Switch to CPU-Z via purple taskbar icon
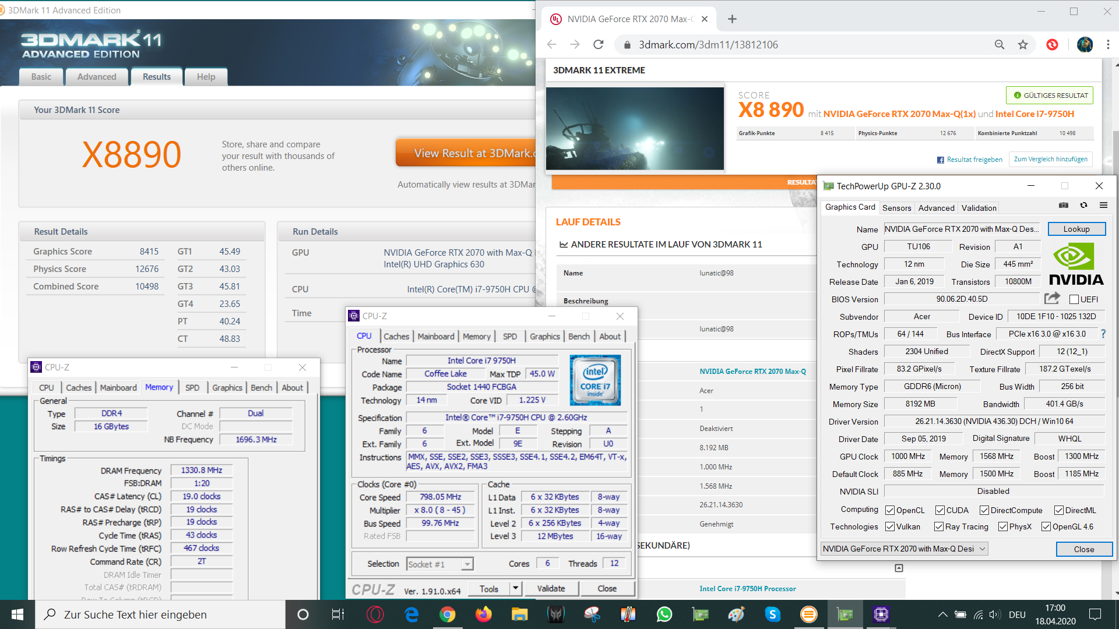This screenshot has height=629, width=1119. pyautogui.click(x=881, y=614)
